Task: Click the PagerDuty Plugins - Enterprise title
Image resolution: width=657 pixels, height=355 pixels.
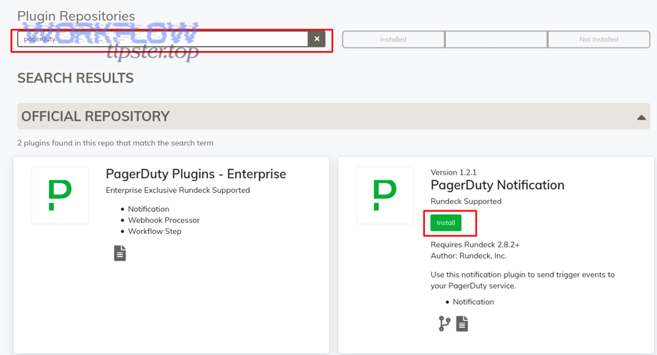Action: (x=196, y=174)
